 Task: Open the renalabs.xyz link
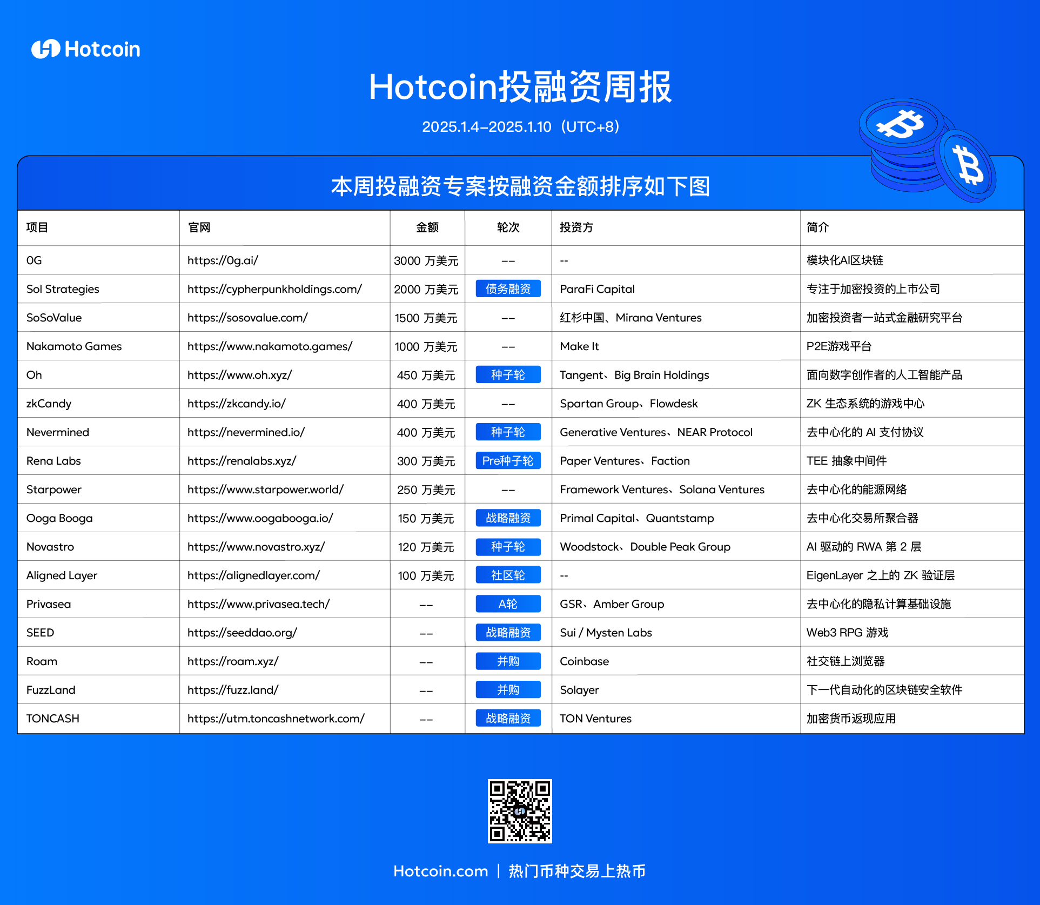pos(241,461)
